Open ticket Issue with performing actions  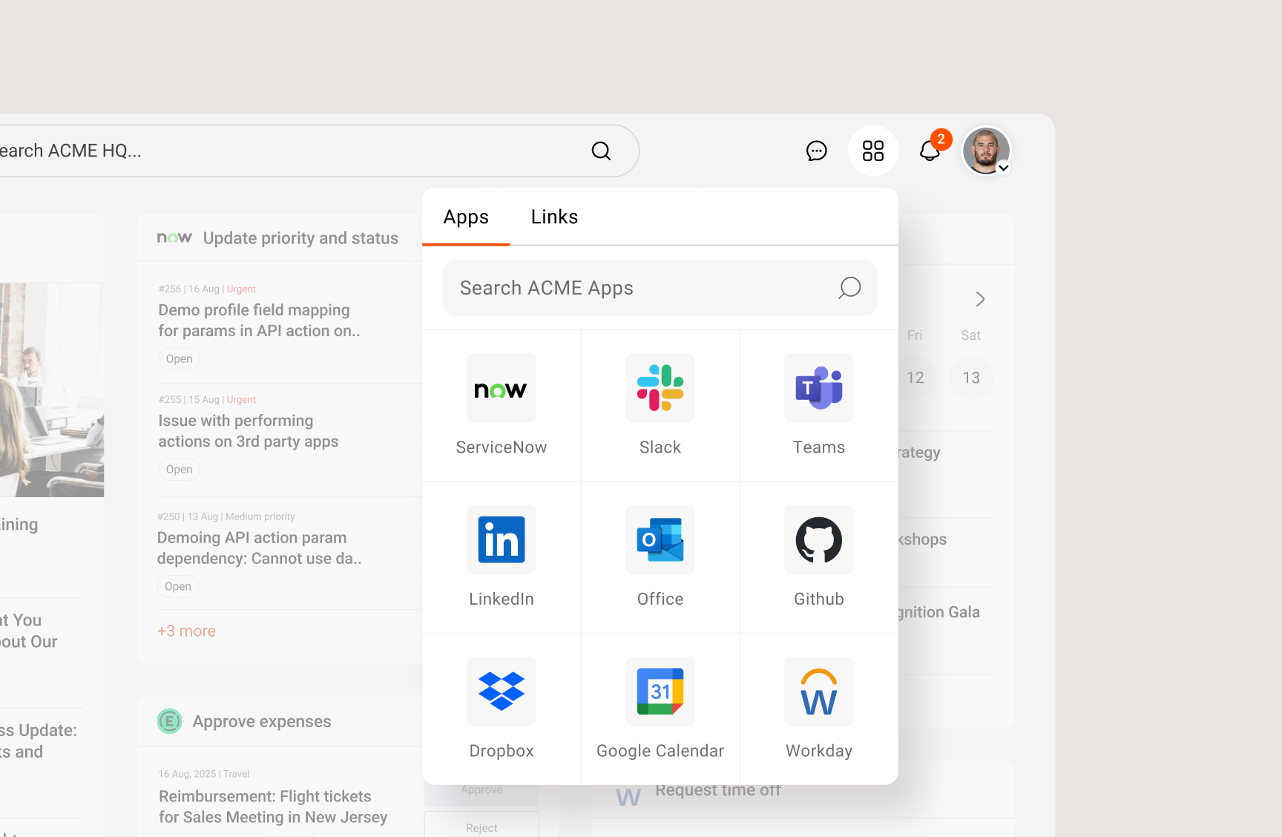click(x=248, y=431)
